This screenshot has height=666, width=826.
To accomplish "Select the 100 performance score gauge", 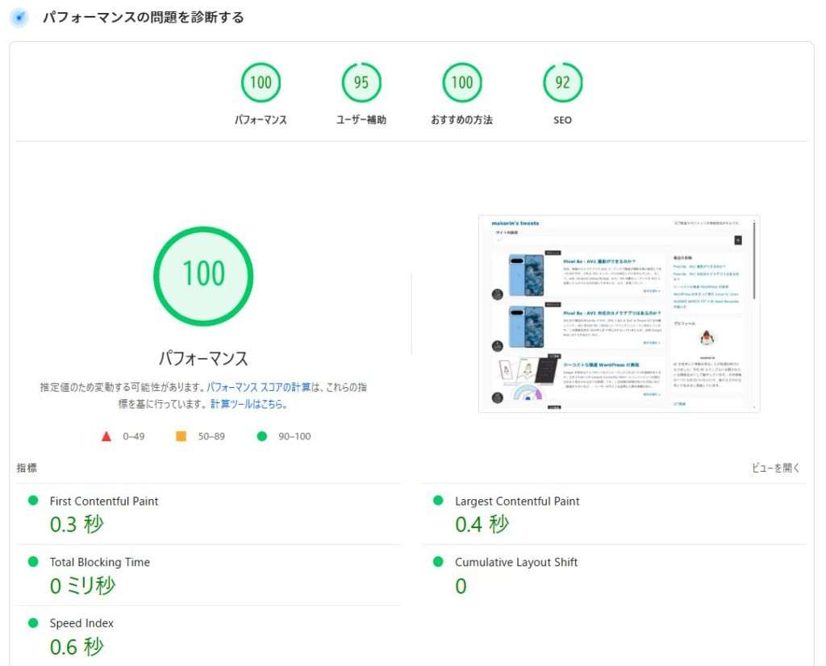I will click(x=261, y=82).
